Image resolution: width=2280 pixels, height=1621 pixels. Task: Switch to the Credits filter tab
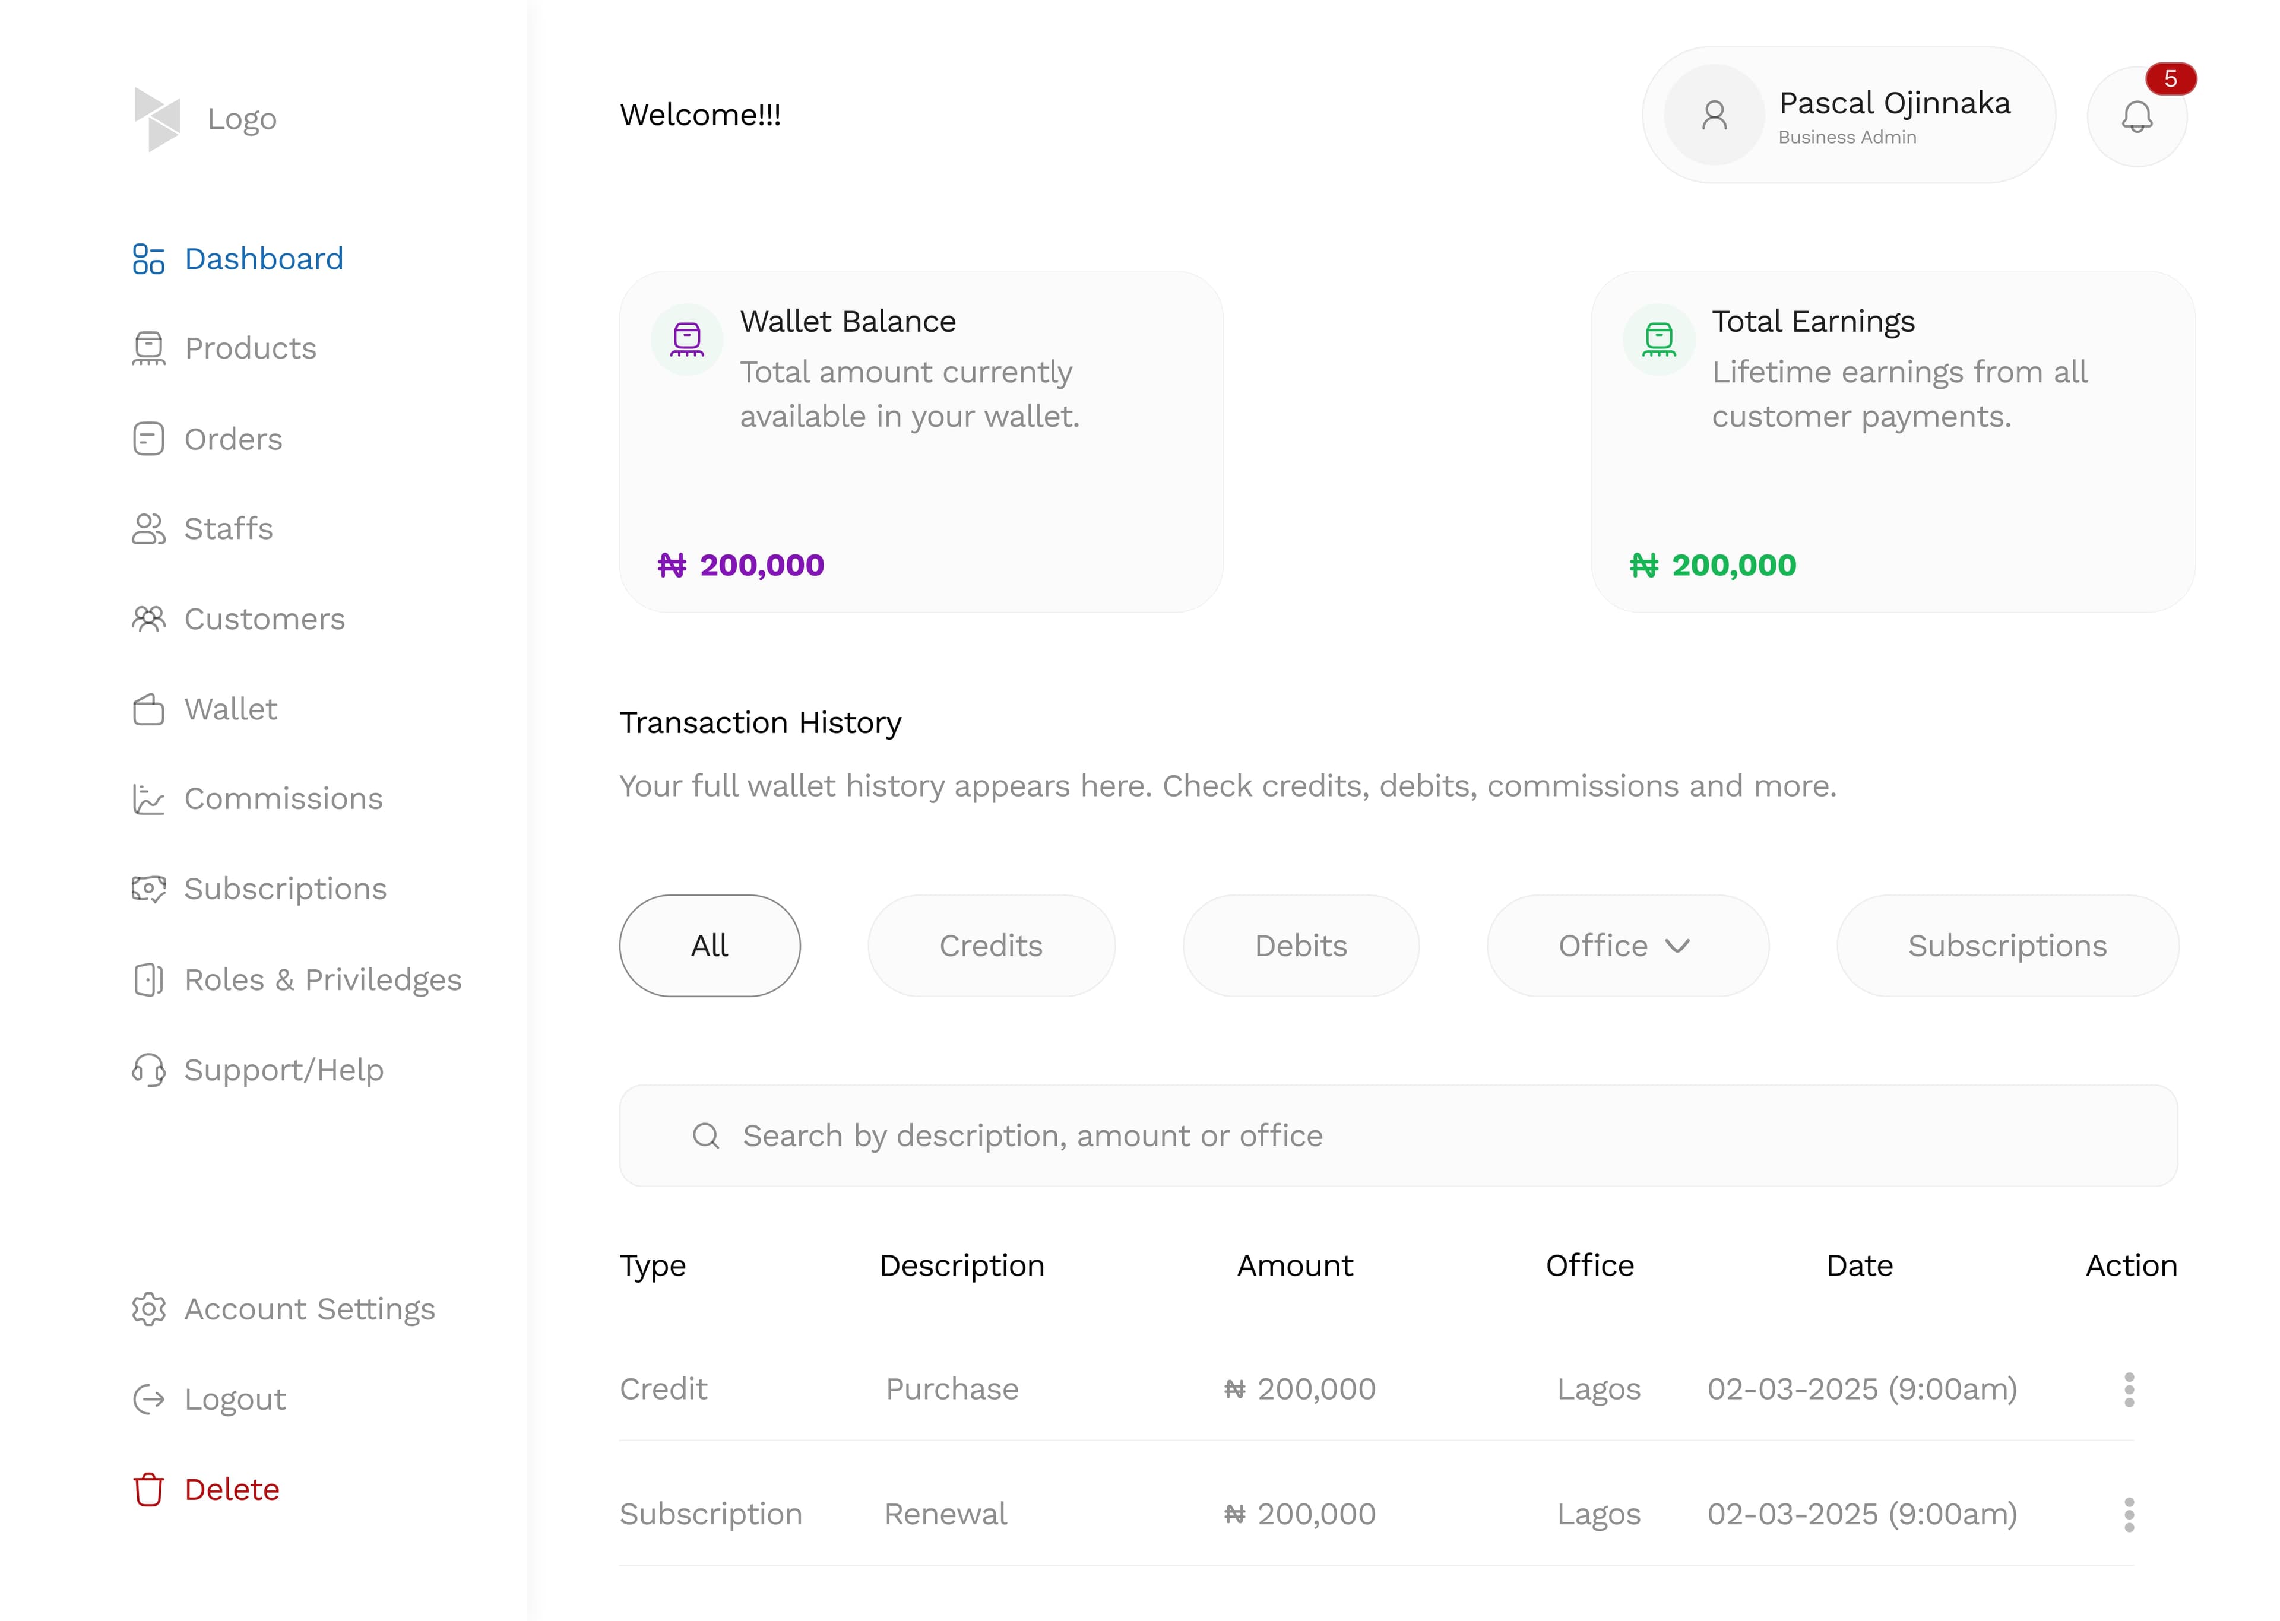pos(991,946)
